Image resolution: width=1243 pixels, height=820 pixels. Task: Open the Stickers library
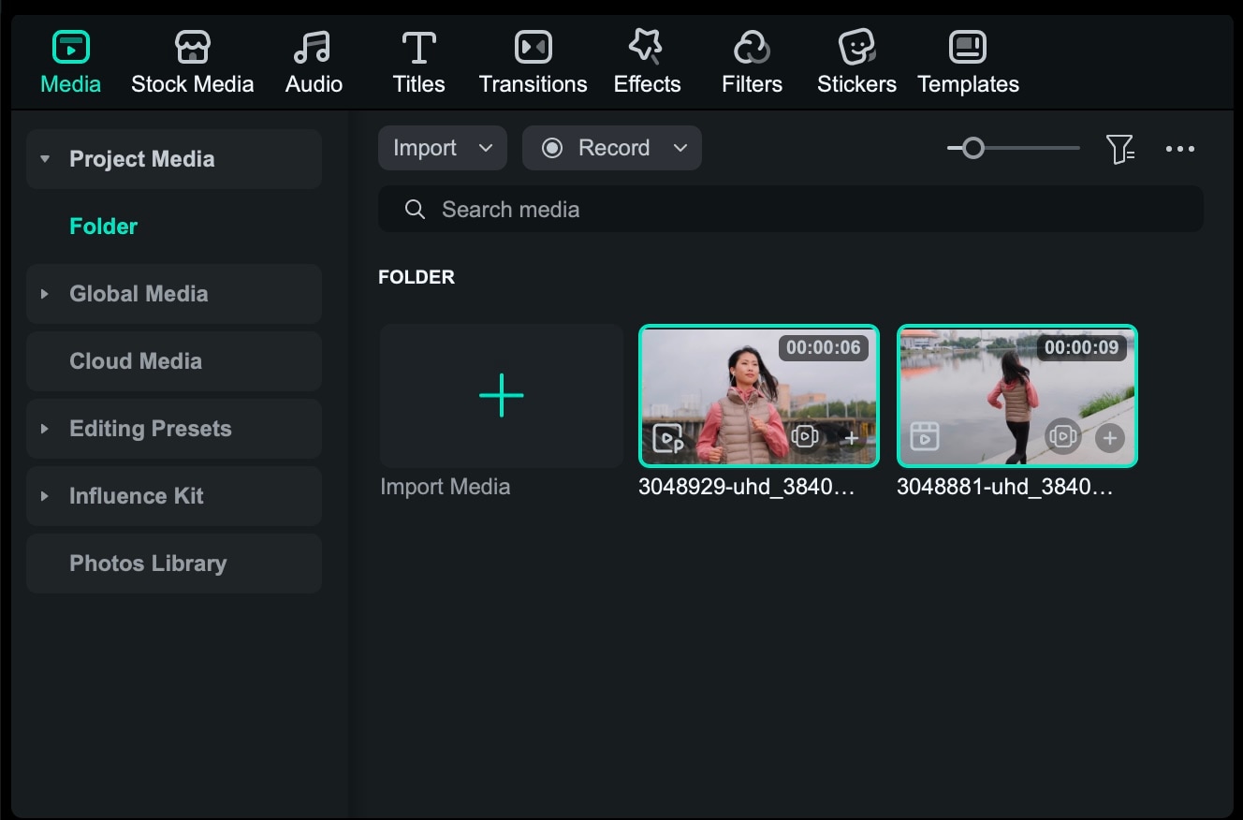click(856, 61)
